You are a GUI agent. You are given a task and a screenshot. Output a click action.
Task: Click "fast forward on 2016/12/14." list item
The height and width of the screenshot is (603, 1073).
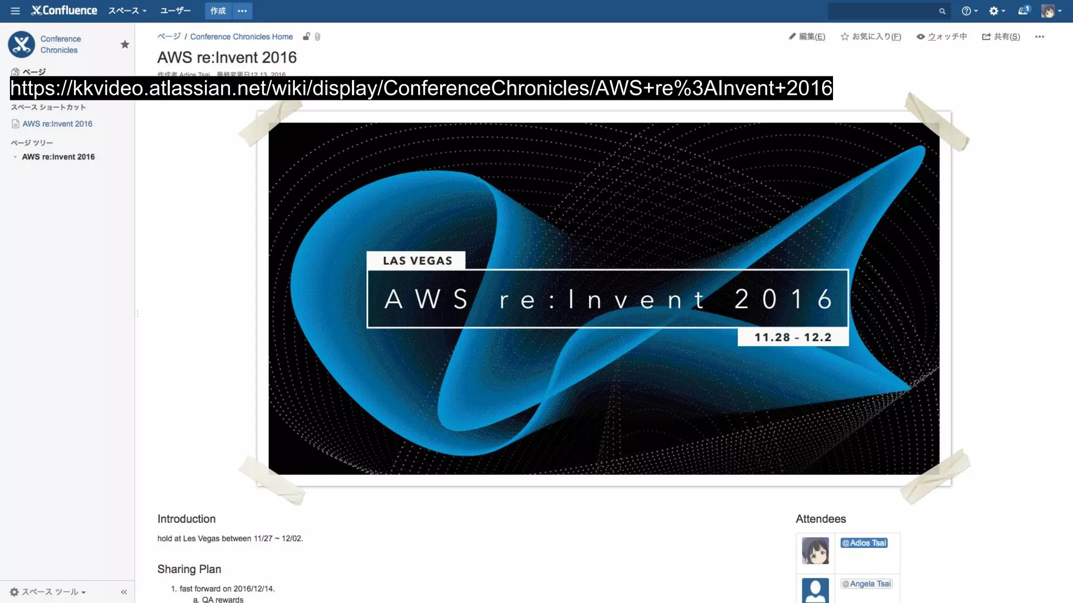coord(227,588)
